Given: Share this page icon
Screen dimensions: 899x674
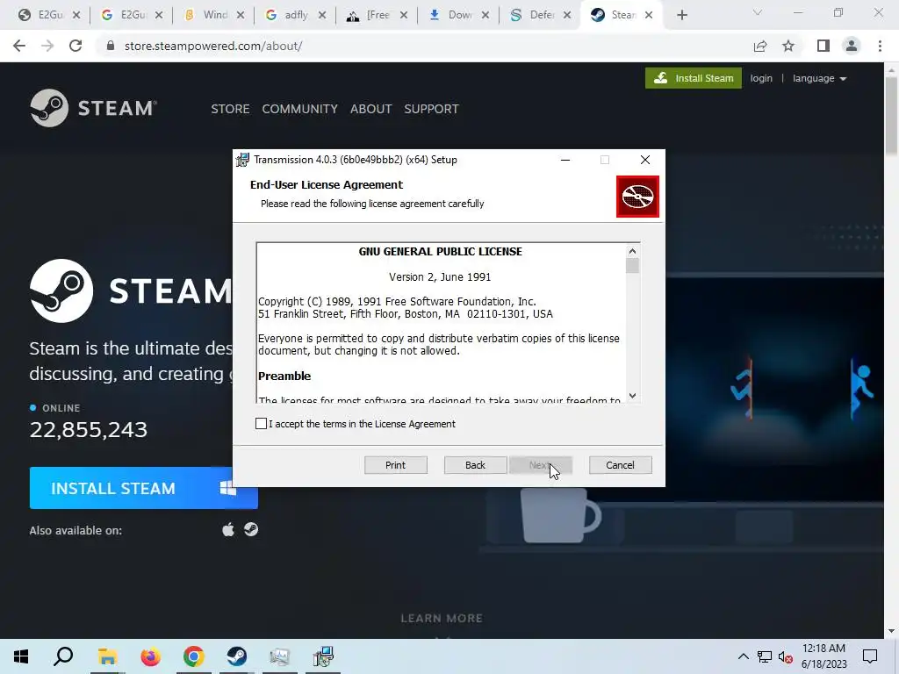Looking at the screenshot, I should tap(760, 46).
